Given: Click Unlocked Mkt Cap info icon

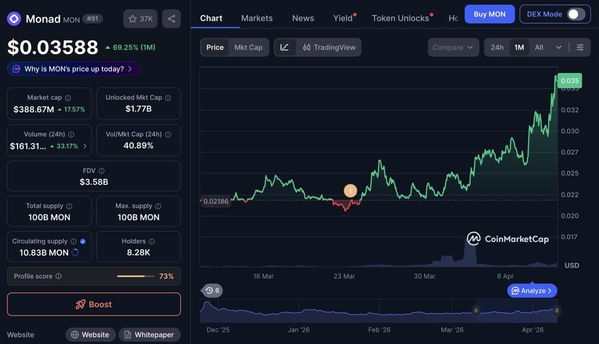Looking at the screenshot, I should (168, 98).
